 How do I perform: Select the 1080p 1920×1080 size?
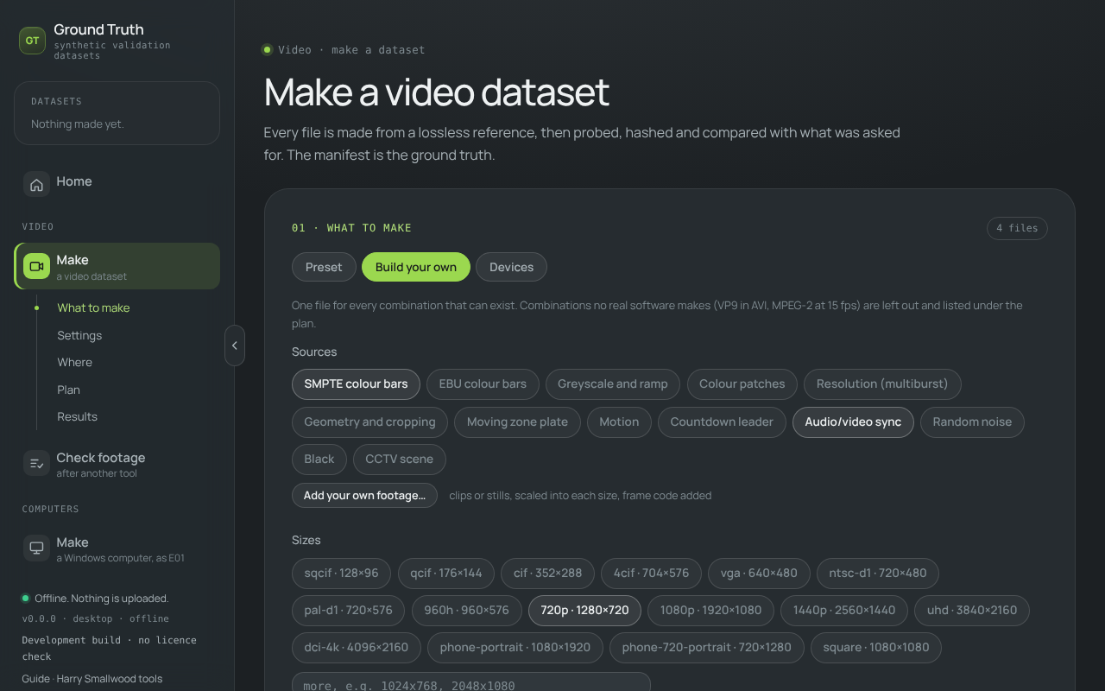(x=710, y=611)
